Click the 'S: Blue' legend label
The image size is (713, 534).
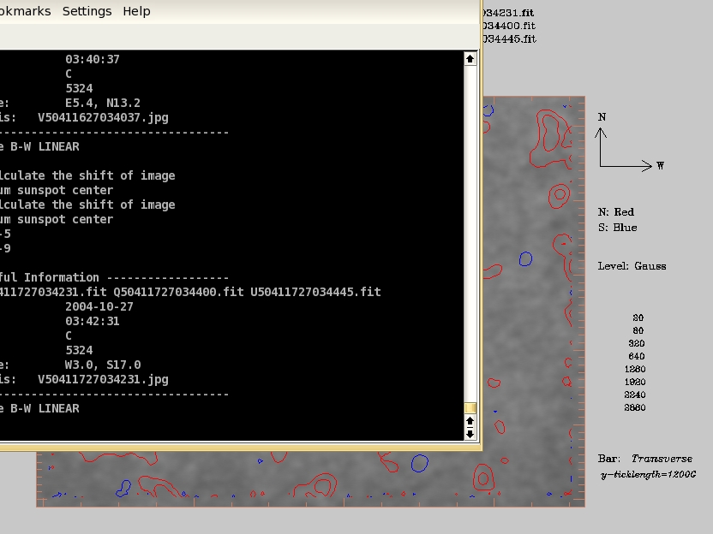point(617,228)
